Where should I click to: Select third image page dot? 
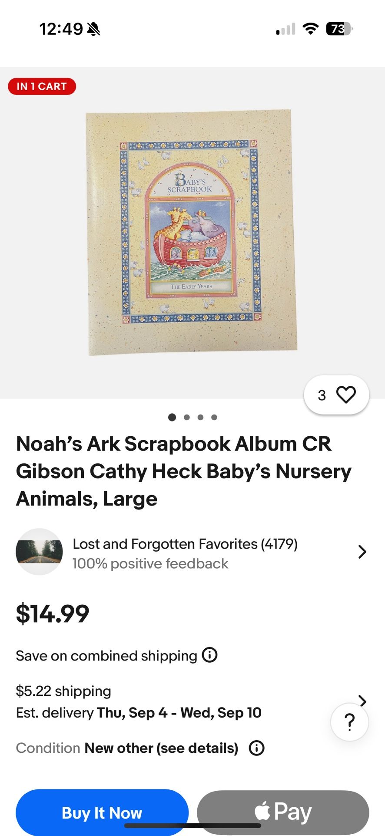pos(200,417)
